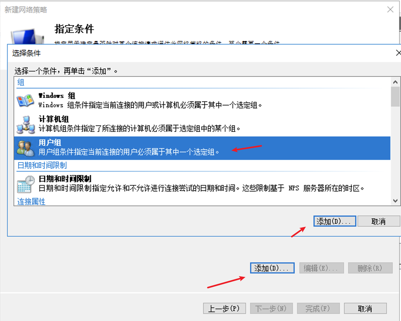Click 添加(D) in the condition dialog
Image resolution: width=401 pixels, height=321 pixels.
[x=334, y=221]
